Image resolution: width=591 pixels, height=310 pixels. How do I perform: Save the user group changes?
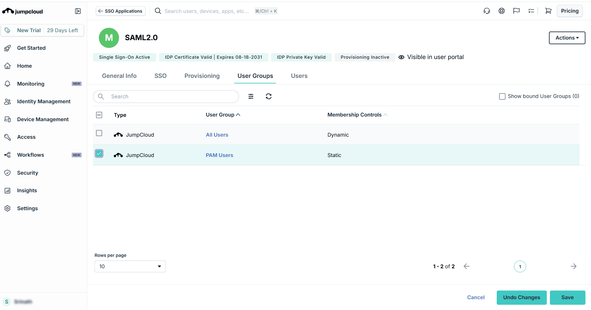pos(568,297)
